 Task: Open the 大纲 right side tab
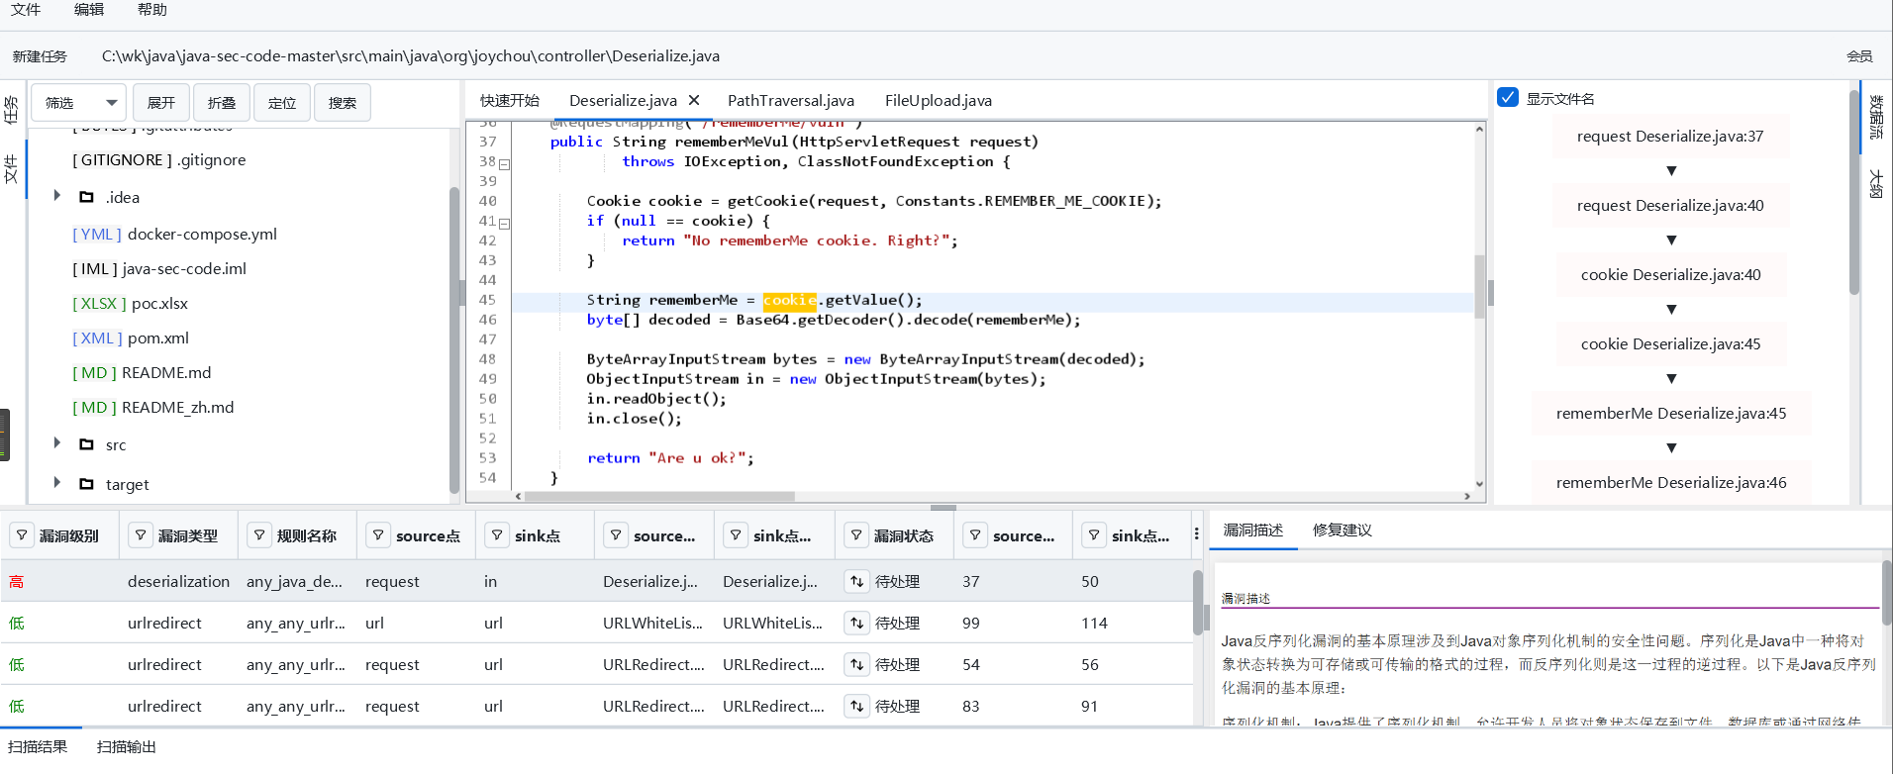pyautogui.click(x=1876, y=183)
